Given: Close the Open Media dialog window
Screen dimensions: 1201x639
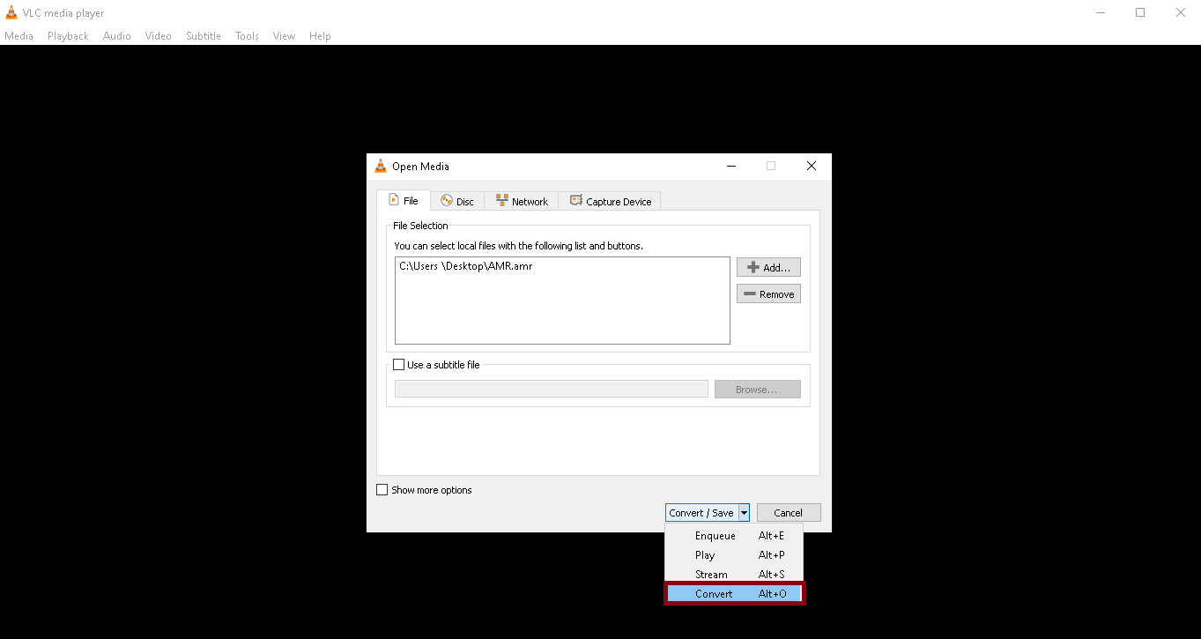Looking at the screenshot, I should [811, 166].
